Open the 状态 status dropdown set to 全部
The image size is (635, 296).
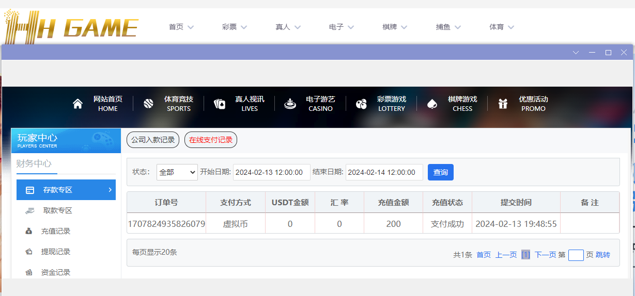(x=177, y=172)
